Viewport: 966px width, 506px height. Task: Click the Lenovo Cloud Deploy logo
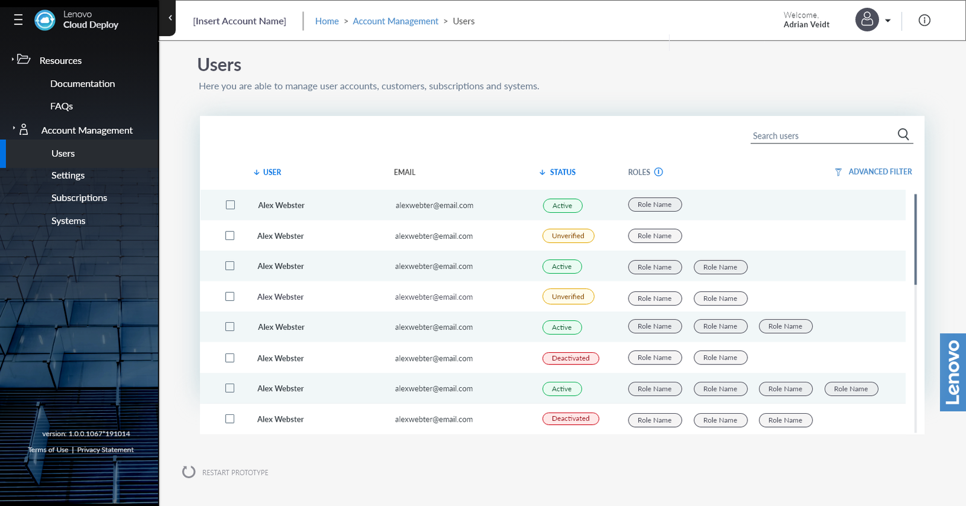click(x=45, y=20)
